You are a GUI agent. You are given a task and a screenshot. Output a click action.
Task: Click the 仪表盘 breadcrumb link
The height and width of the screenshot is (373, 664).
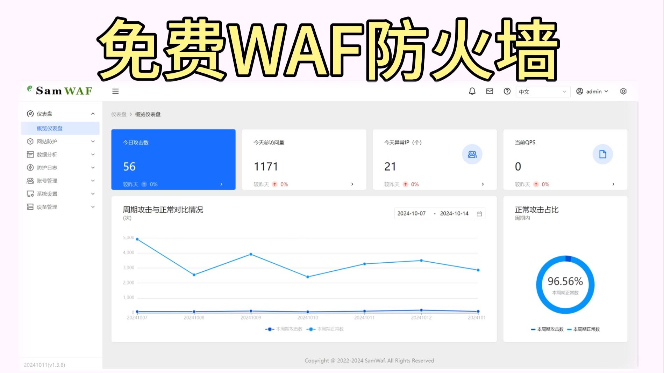tap(119, 114)
